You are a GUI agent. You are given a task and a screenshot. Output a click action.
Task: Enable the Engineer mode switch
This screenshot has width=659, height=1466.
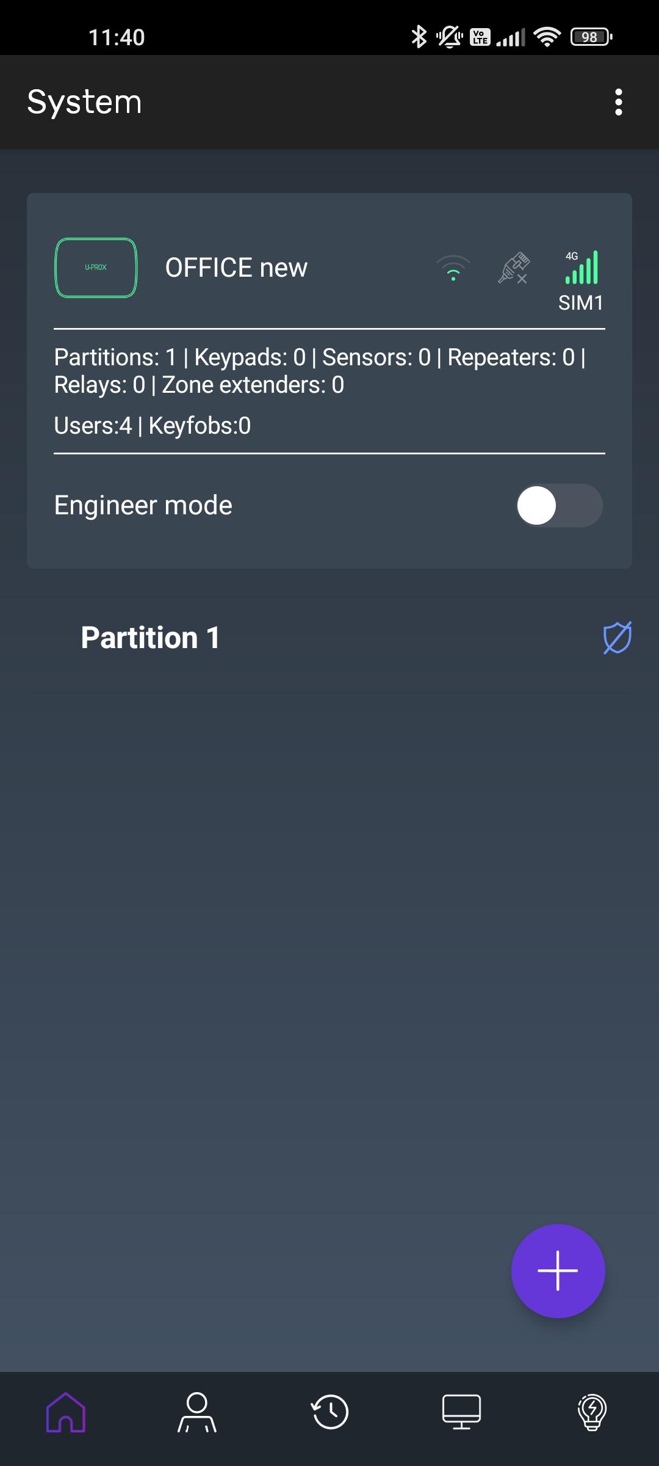point(559,505)
